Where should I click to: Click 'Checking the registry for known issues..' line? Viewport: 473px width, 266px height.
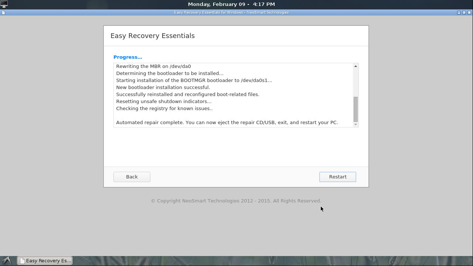pos(164,108)
